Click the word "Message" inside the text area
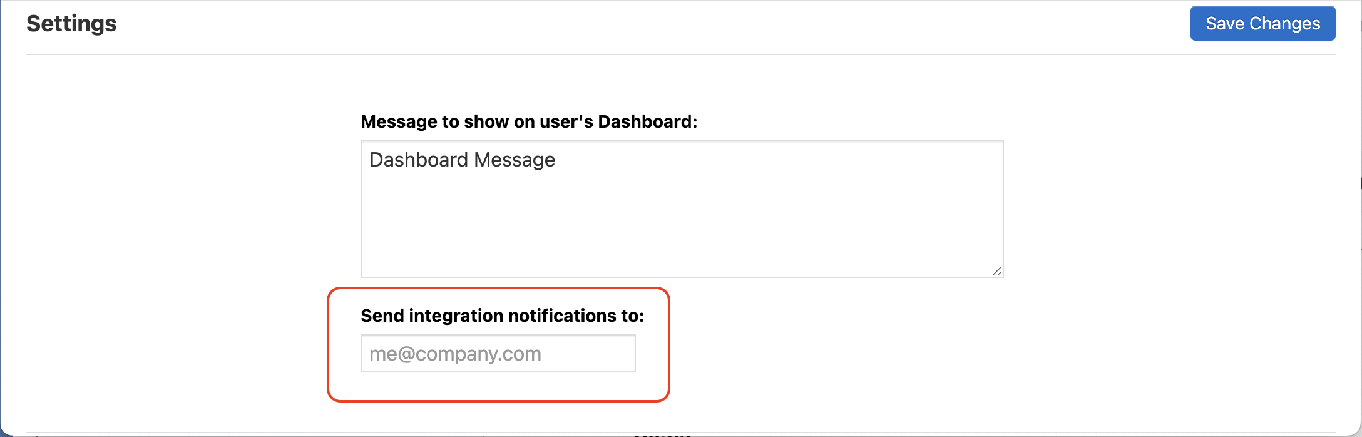Viewport: 1362px width, 437px height. point(515,160)
